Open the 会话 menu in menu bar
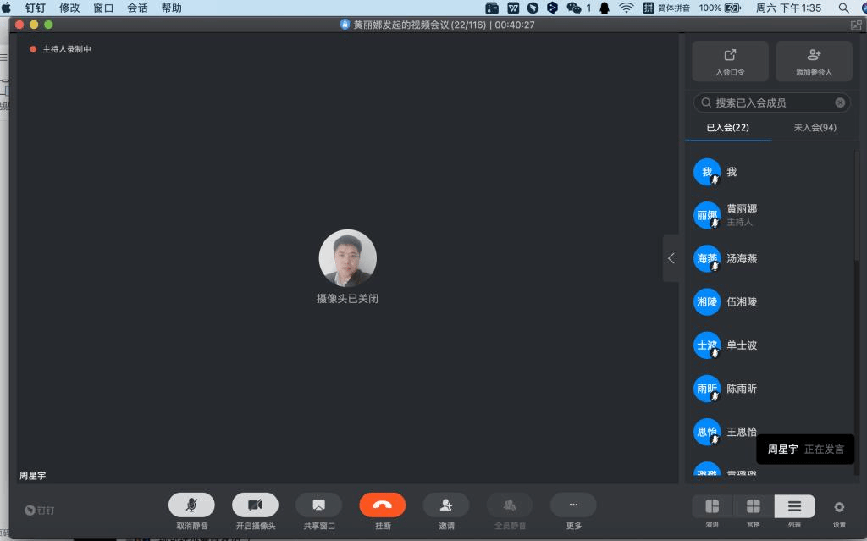The height and width of the screenshot is (541, 867). click(137, 8)
